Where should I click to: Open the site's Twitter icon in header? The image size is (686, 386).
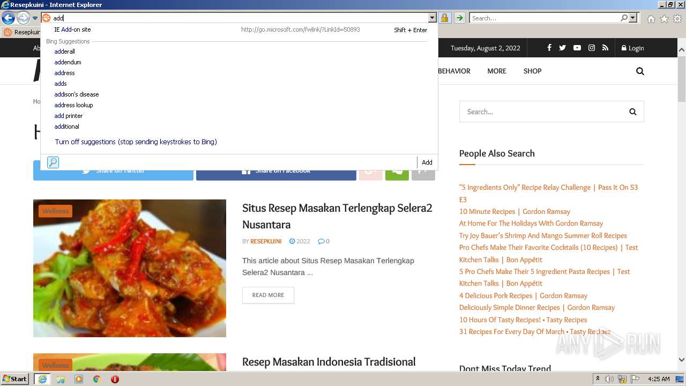pos(562,48)
